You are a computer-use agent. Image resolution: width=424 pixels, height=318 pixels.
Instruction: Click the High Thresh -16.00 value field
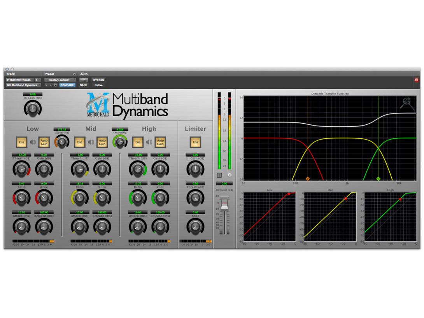(x=138, y=155)
